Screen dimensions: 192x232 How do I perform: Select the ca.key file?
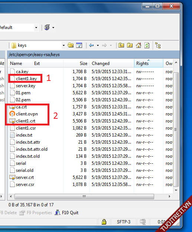(22, 72)
